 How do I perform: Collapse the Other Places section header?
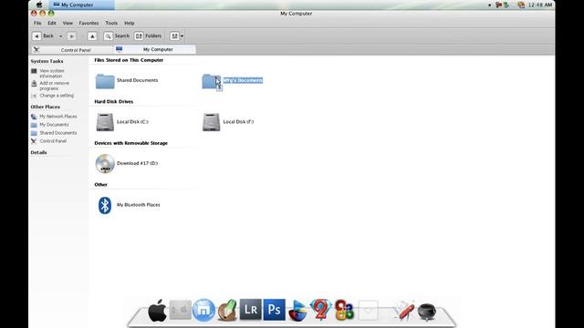tap(45, 107)
